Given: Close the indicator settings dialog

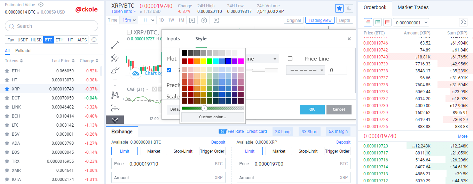Looking at the screenshot, I should 349,39.
